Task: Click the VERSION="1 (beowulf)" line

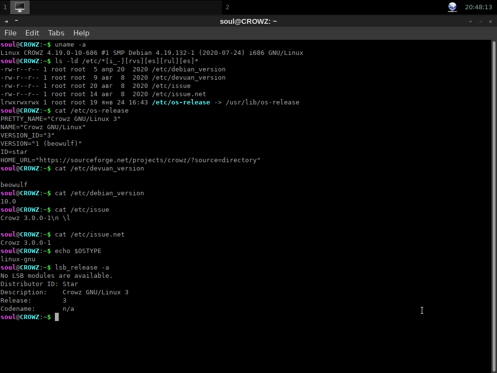Action: 41,144
